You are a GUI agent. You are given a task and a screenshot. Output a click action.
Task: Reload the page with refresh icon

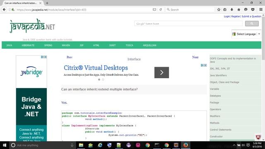tap(161, 10)
